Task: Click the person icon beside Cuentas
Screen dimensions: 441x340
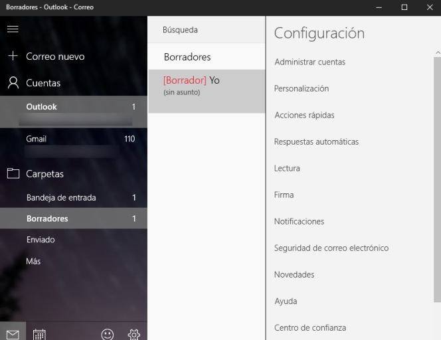Action: tap(13, 83)
